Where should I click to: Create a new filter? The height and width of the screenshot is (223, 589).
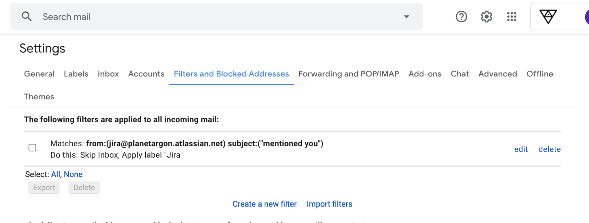tap(264, 204)
